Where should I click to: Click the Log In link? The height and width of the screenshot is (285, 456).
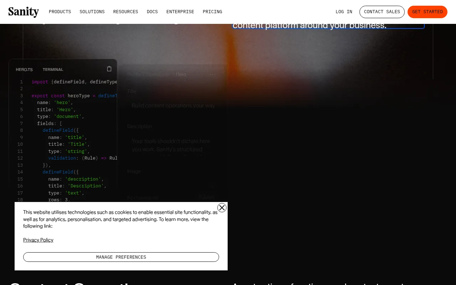click(x=344, y=12)
